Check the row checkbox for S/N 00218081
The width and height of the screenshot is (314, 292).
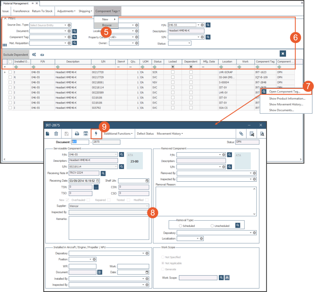(x=10, y=82)
